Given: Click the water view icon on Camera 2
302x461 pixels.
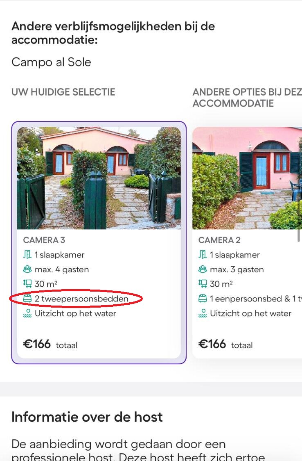Looking at the screenshot, I should pyautogui.click(x=203, y=313).
